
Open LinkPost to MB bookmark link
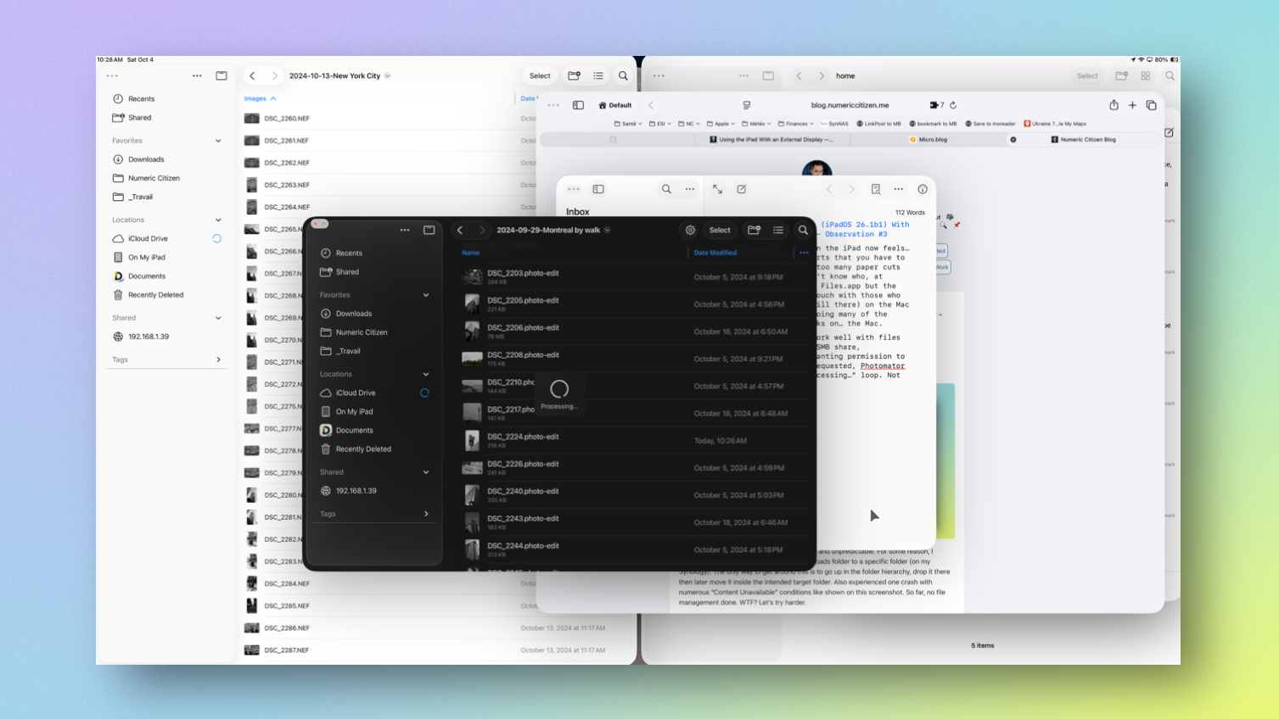click(x=878, y=124)
